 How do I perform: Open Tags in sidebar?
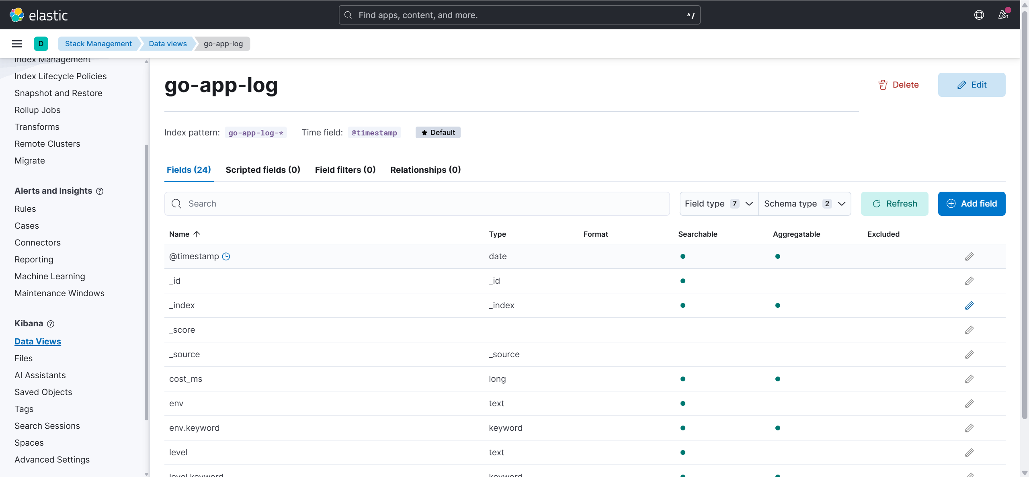[24, 409]
